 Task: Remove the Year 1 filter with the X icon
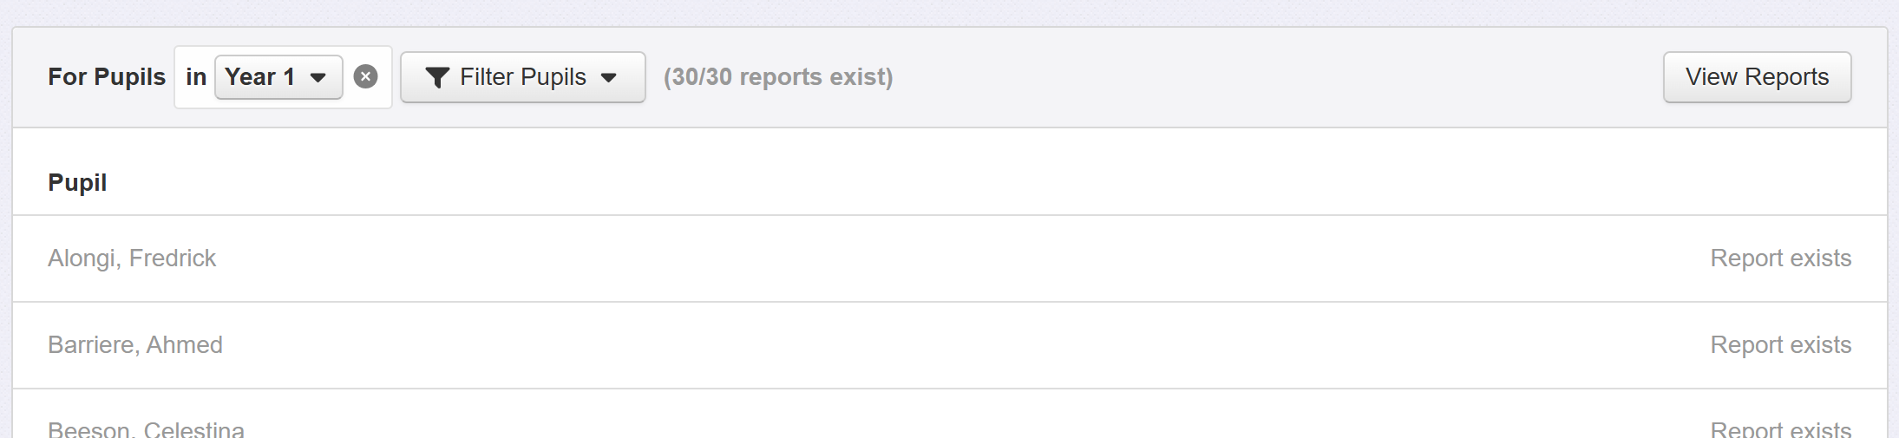coord(366,77)
